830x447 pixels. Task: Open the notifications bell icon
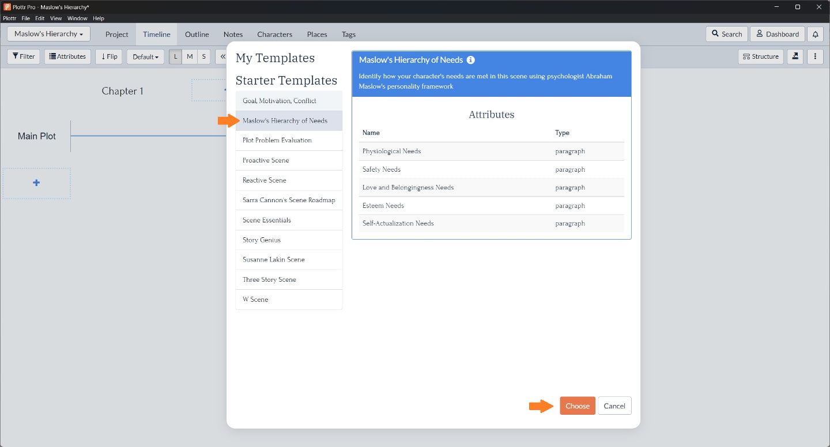click(815, 34)
